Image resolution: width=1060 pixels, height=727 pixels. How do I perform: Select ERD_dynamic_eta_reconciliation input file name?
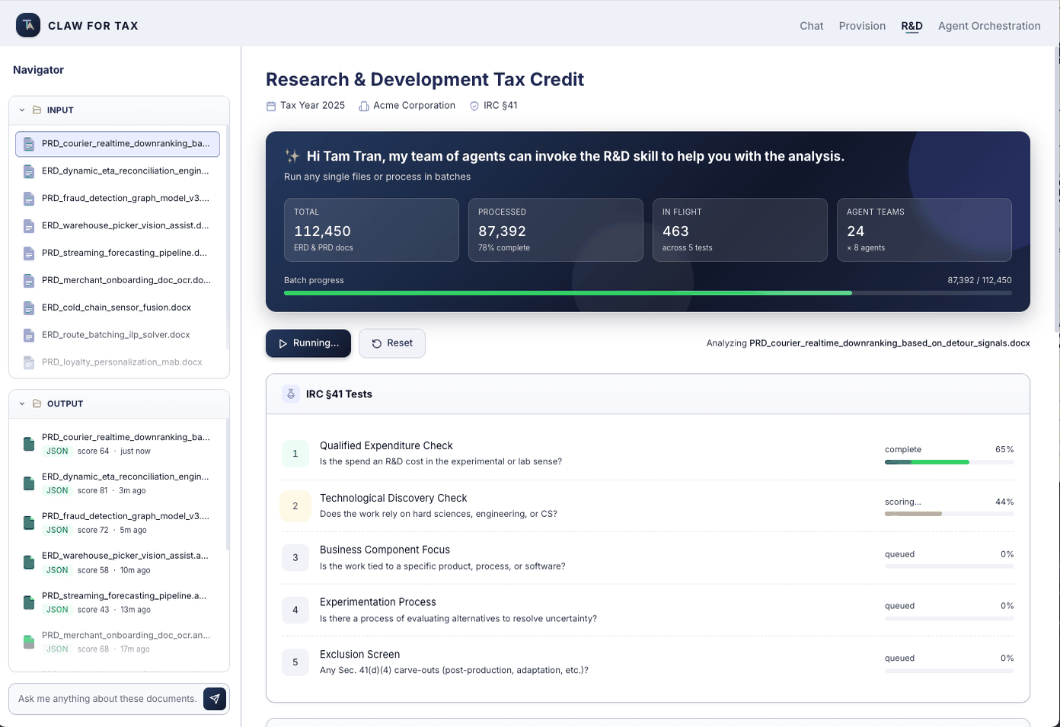(125, 171)
